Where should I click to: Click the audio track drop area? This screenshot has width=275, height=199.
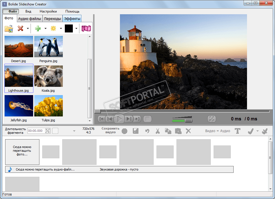point(119,169)
